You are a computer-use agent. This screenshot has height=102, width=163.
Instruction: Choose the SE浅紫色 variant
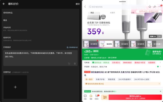click(x=91, y=44)
